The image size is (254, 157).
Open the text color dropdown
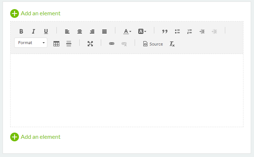(127, 31)
